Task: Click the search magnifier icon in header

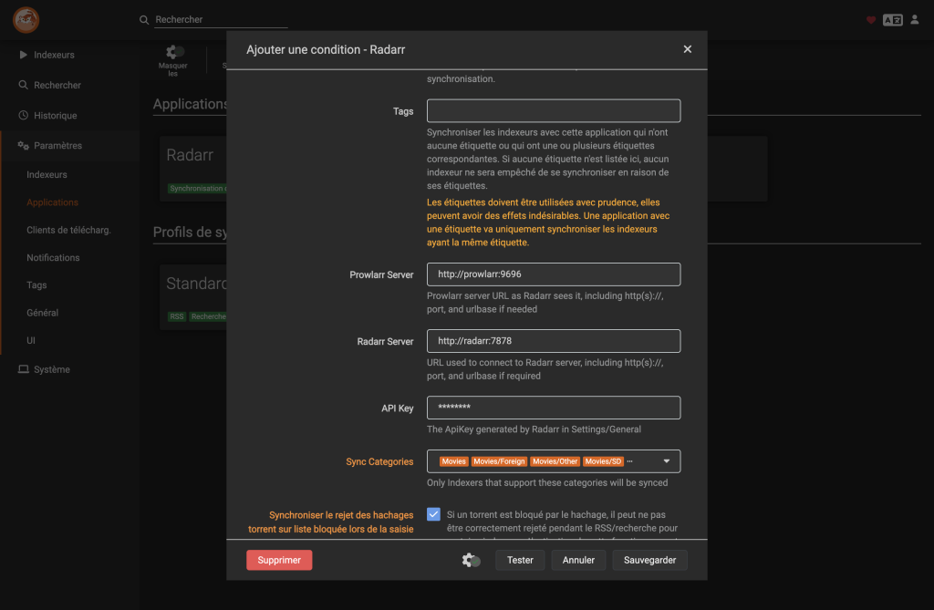Action: click(x=144, y=20)
